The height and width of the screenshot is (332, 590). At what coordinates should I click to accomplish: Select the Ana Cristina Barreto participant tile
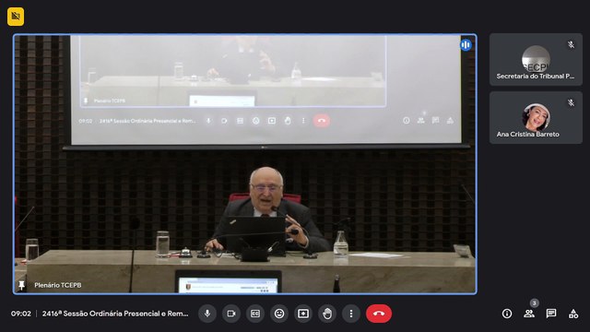coord(536,117)
